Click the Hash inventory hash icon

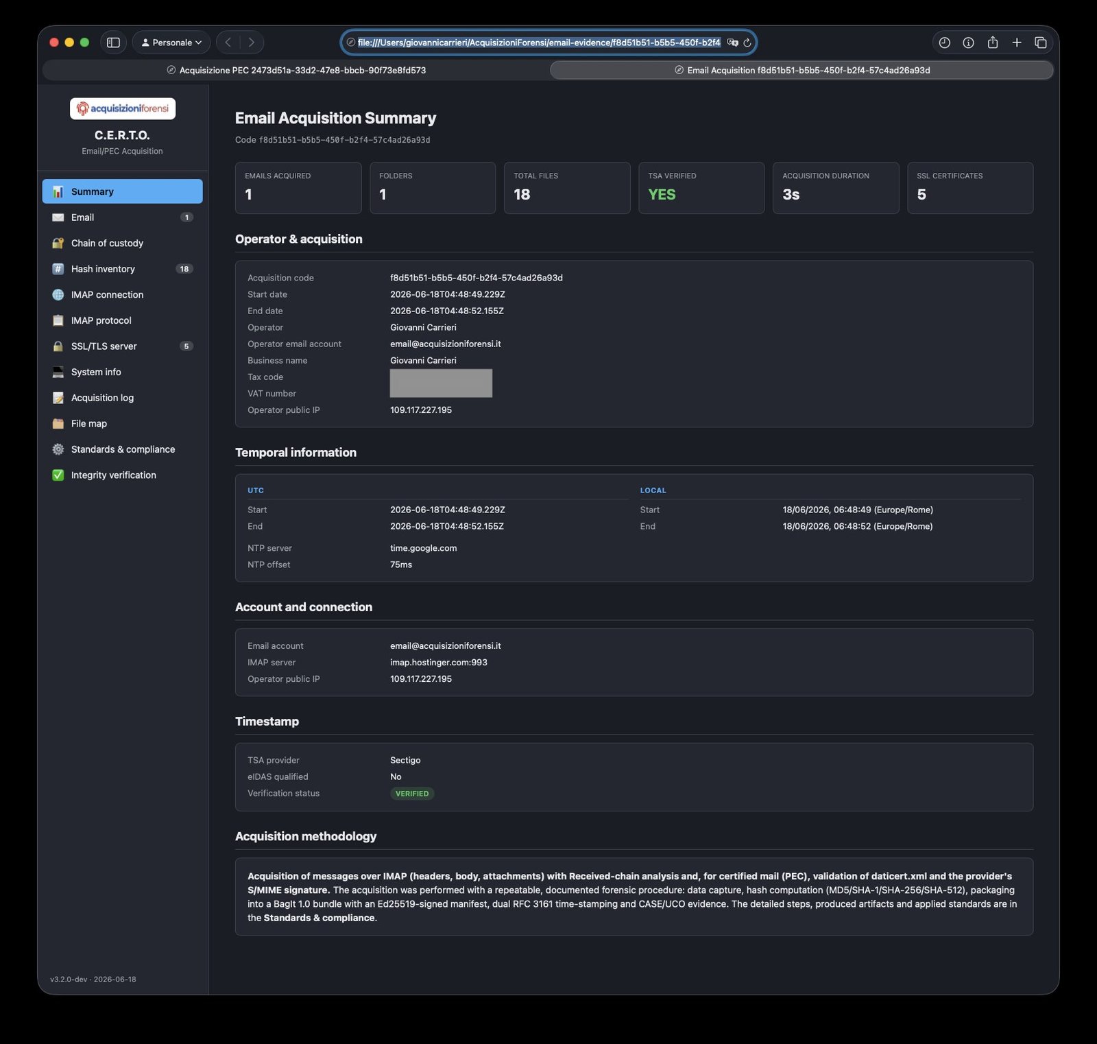[58, 269]
